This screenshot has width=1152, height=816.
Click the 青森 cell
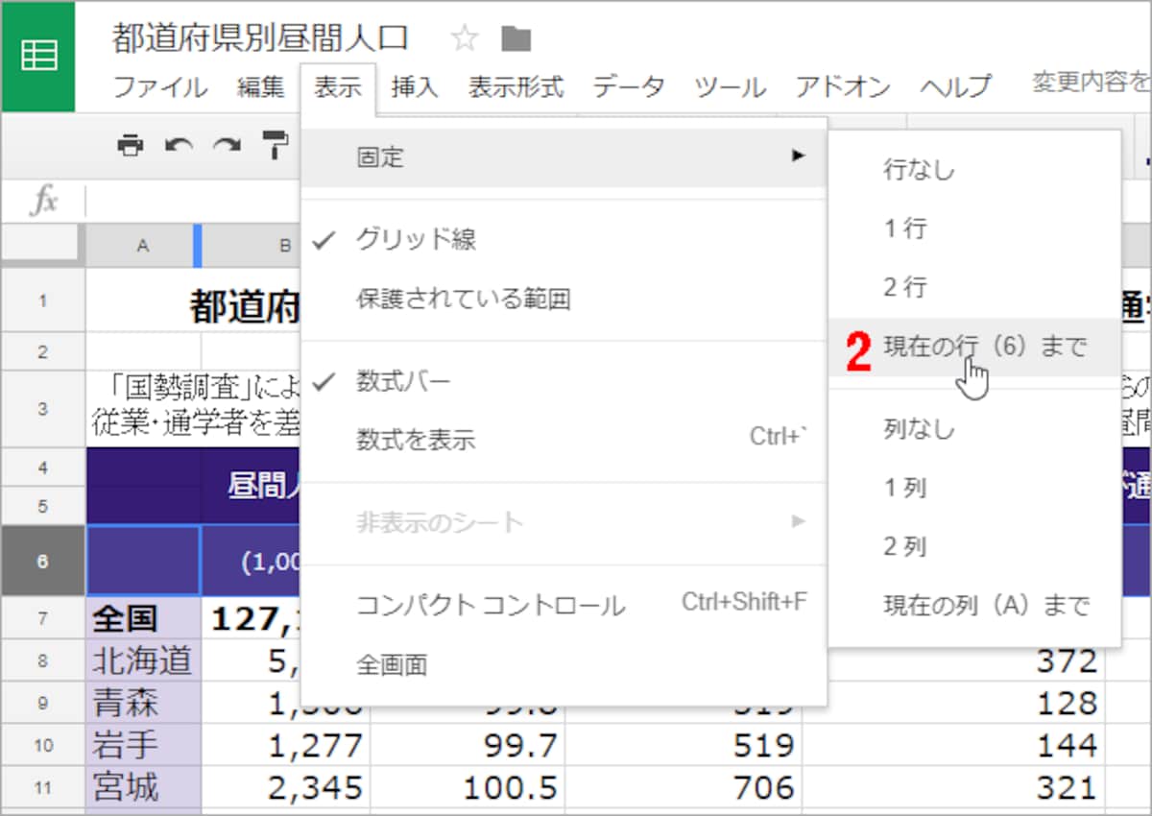point(143,703)
